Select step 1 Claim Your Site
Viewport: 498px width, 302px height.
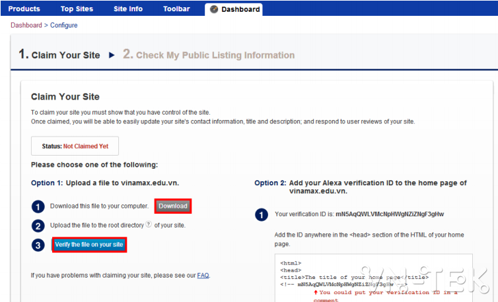coord(59,54)
